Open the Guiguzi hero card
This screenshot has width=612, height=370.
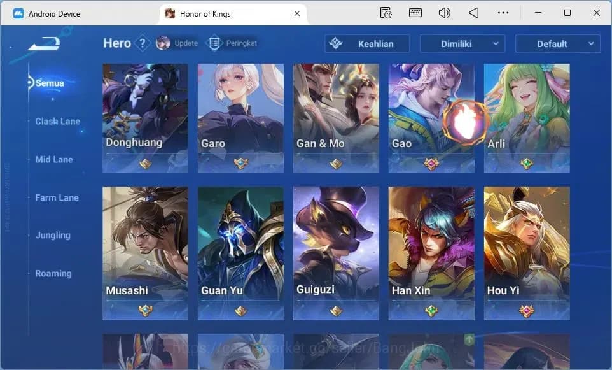click(336, 253)
